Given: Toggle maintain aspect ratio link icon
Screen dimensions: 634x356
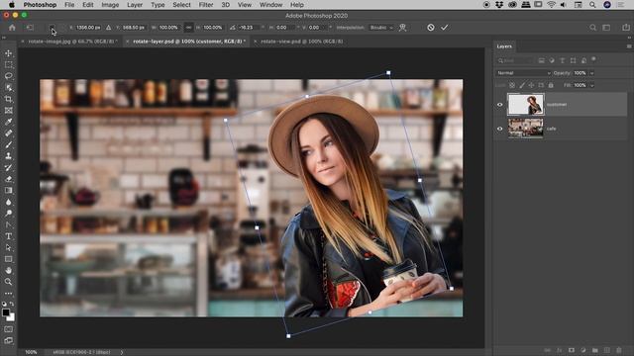Looking at the screenshot, I should [188, 28].
